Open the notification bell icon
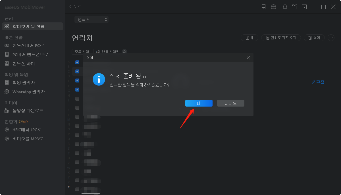Viewport: 341px width, 195px height. pos(285,7)
